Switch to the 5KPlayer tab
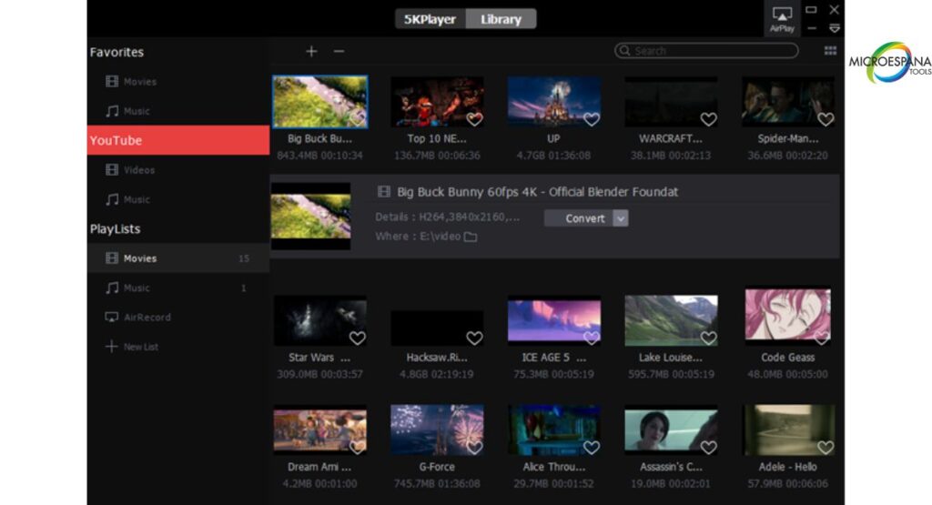Screen dimensions: 932x505 pos(431,19)
